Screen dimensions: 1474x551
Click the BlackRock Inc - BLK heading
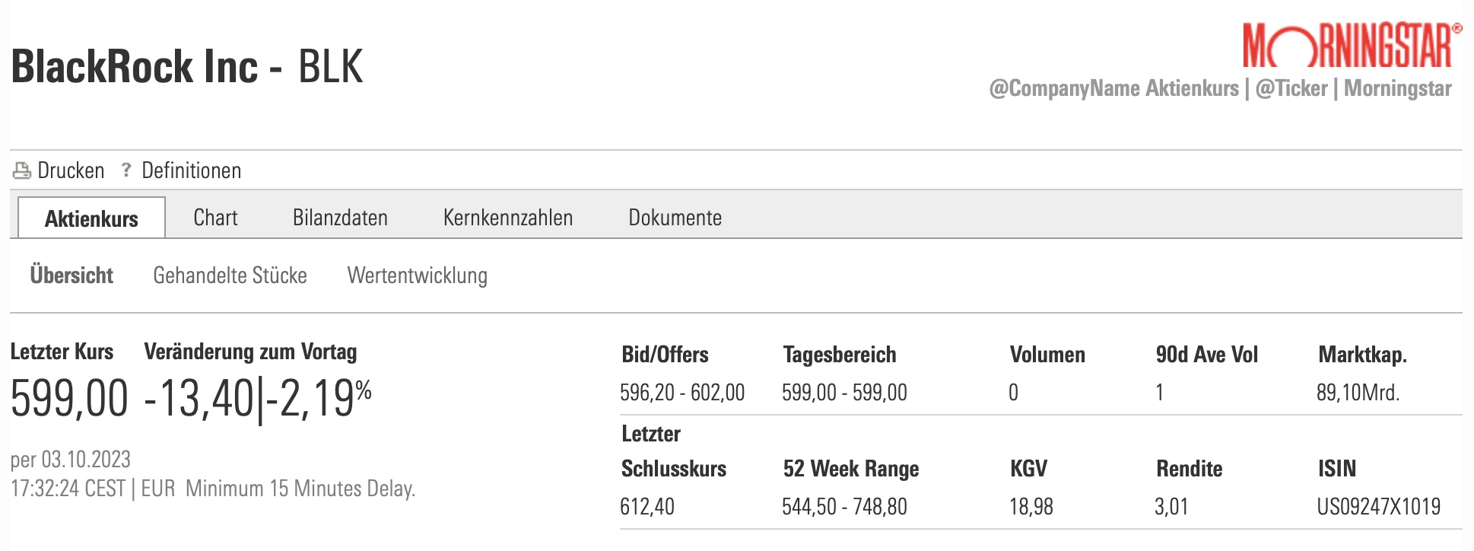(x=187, y=67)
